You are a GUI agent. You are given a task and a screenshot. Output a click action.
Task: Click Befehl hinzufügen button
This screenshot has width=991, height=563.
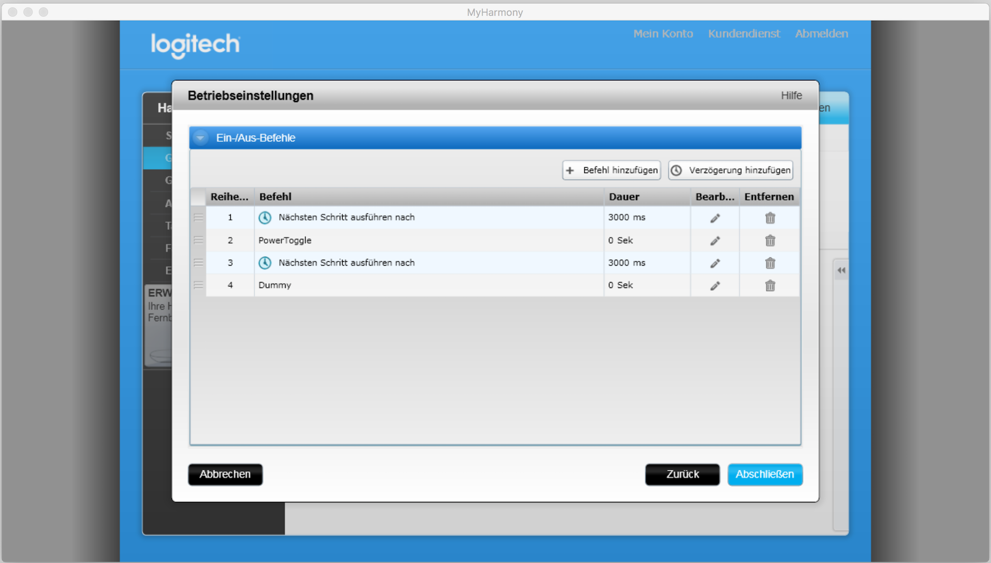611,170
